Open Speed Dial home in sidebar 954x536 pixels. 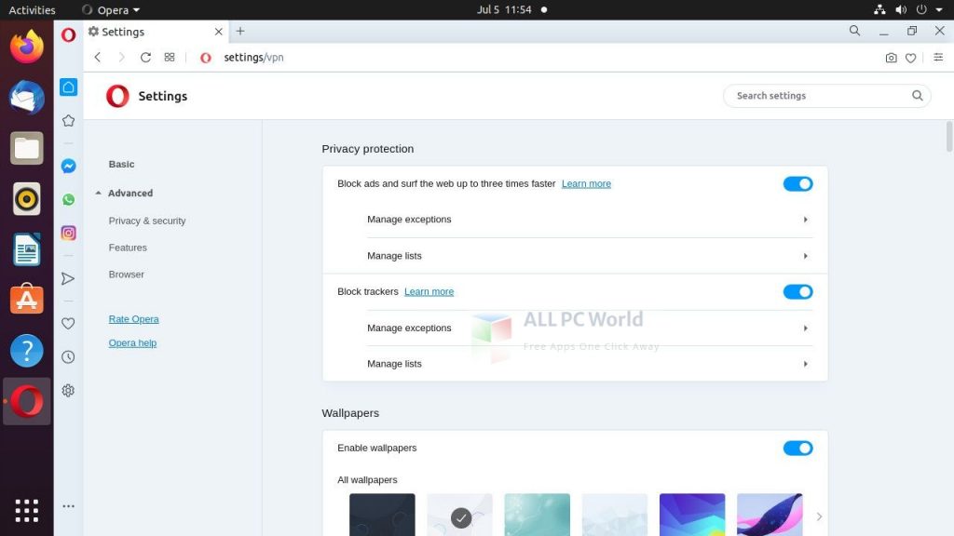(68, 87)
